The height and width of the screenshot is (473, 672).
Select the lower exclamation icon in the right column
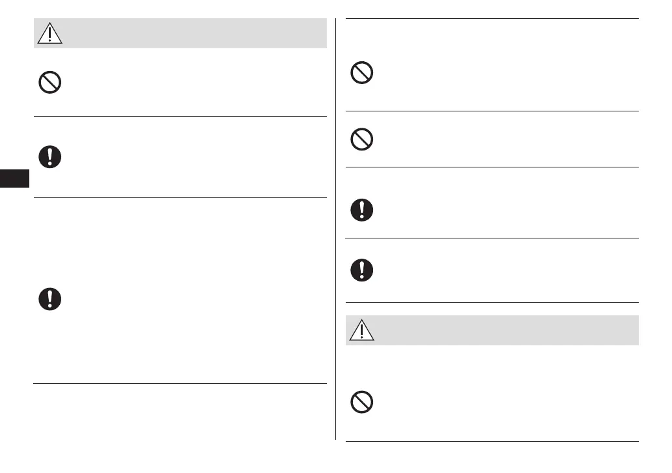361,270
